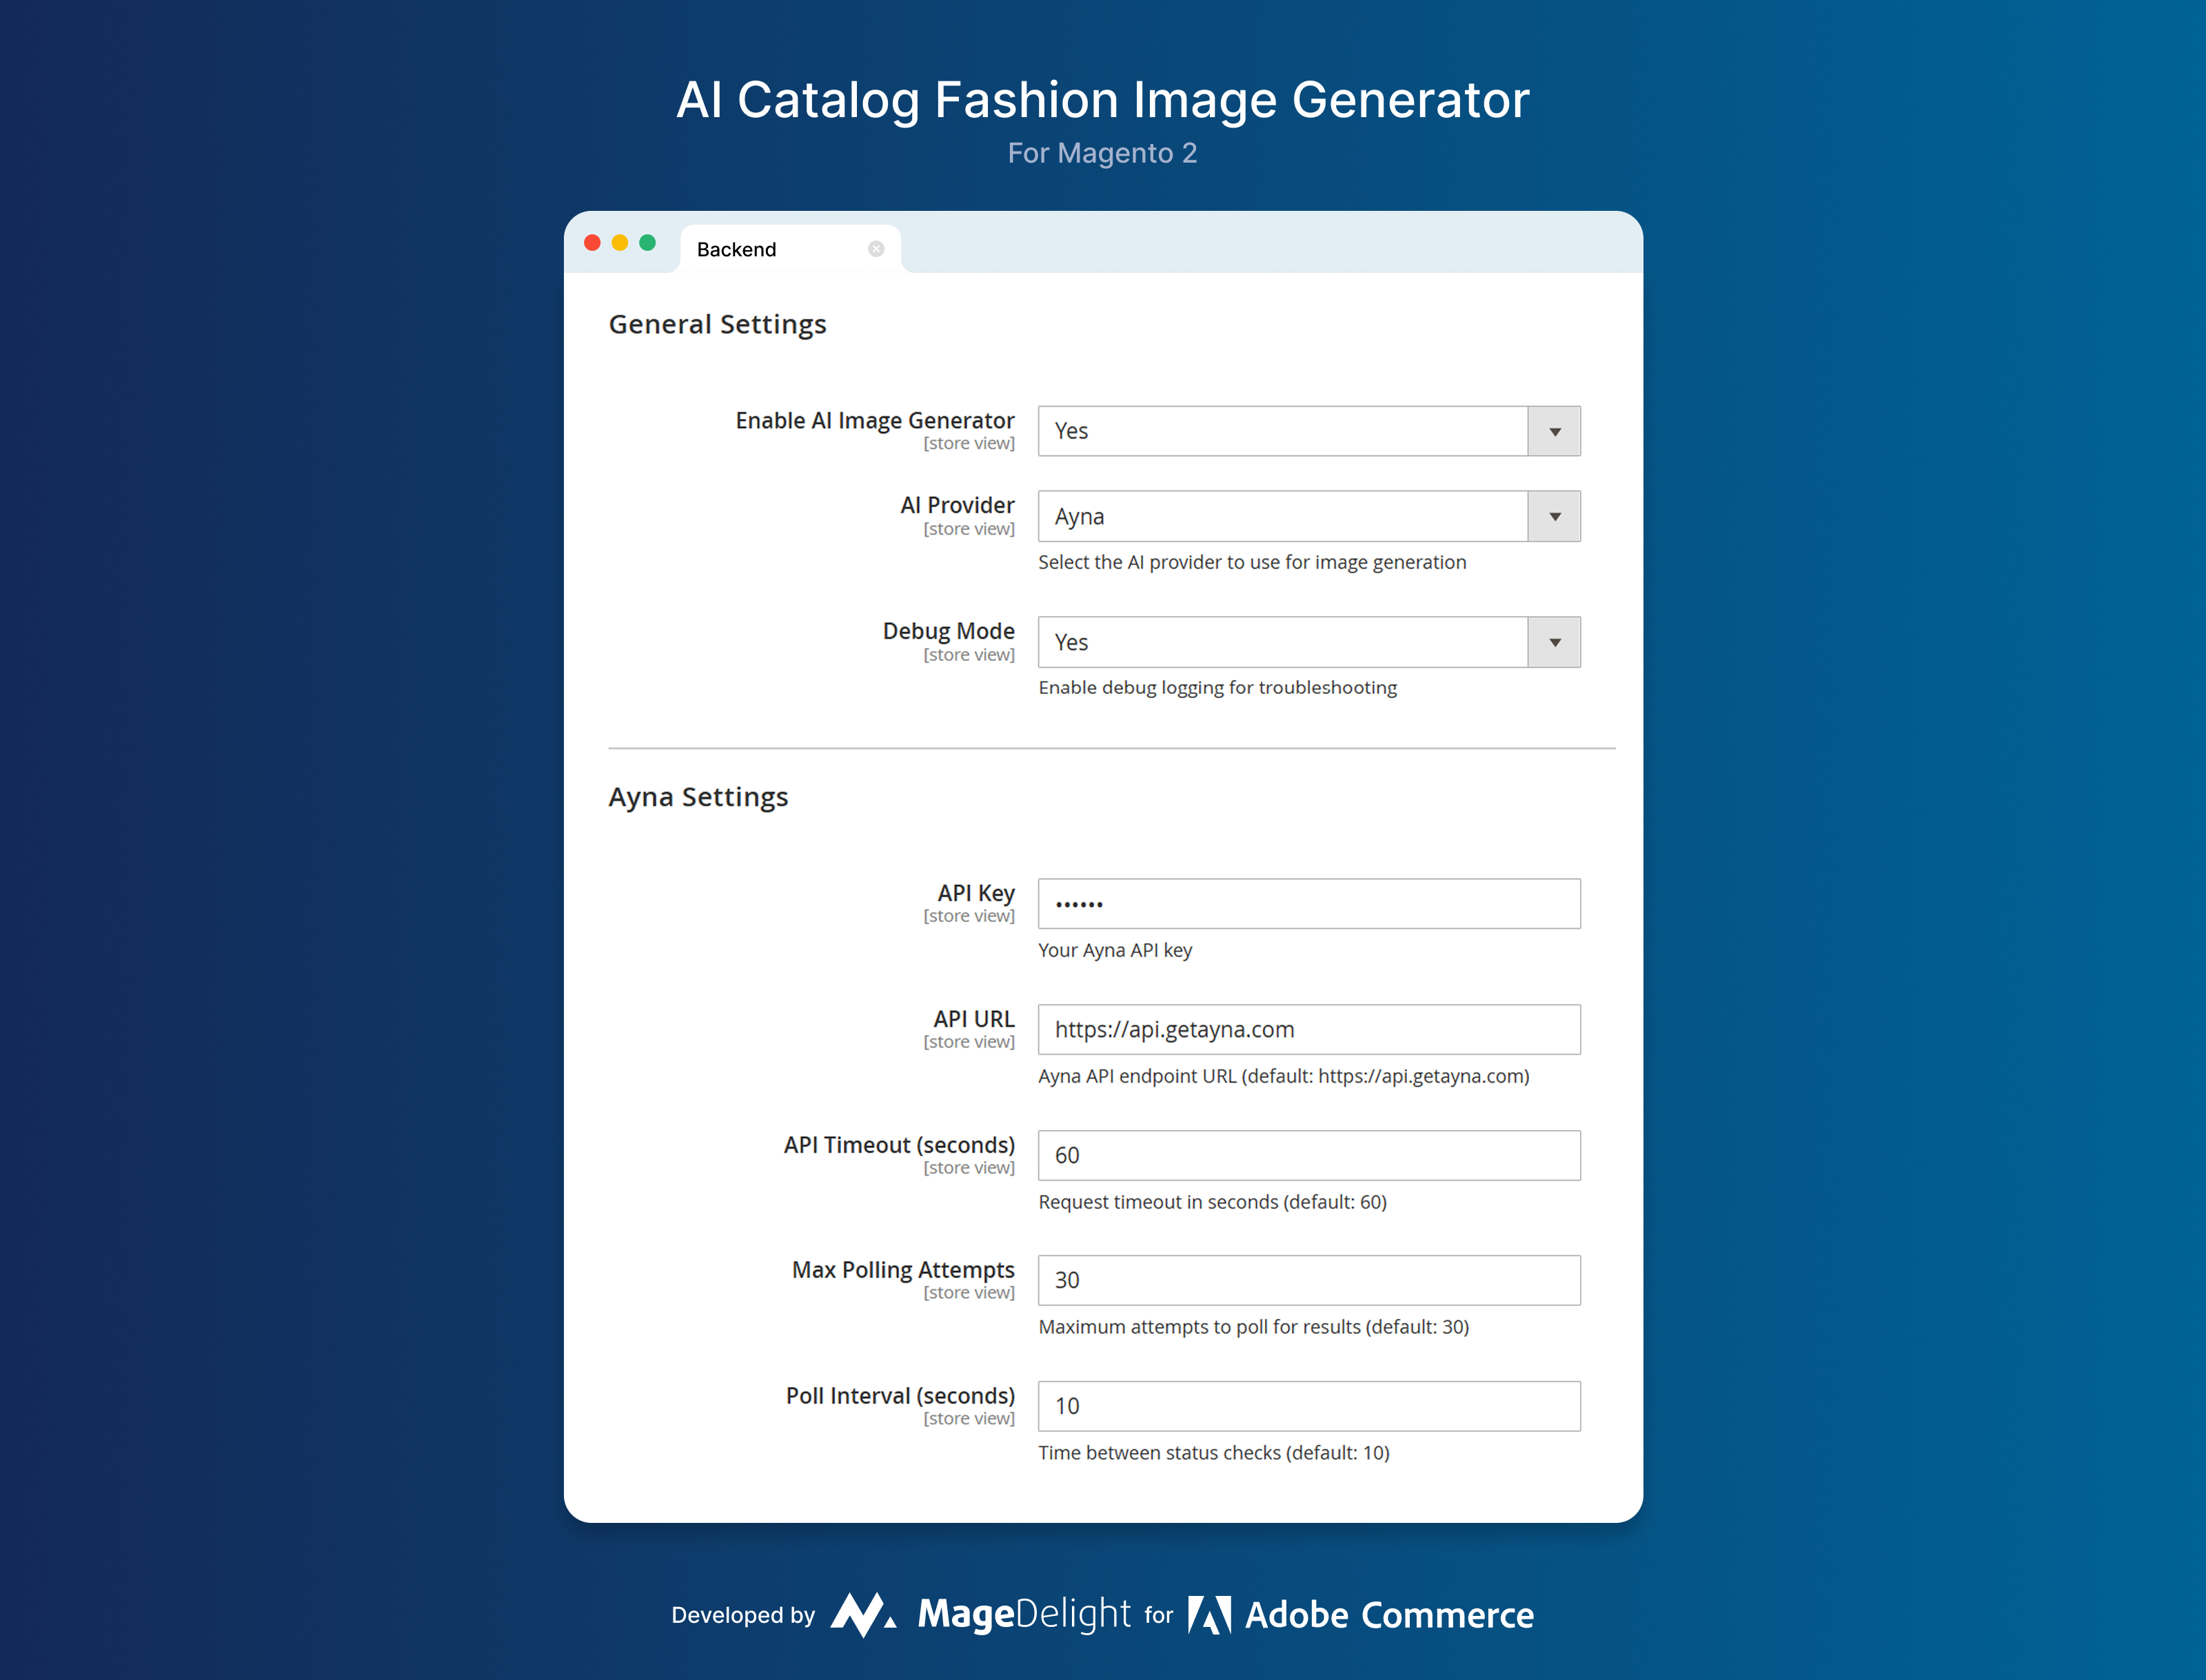Click the MageDelight logo icon
This screenshot has width=2206, height=1680.
coord(862,1615)
